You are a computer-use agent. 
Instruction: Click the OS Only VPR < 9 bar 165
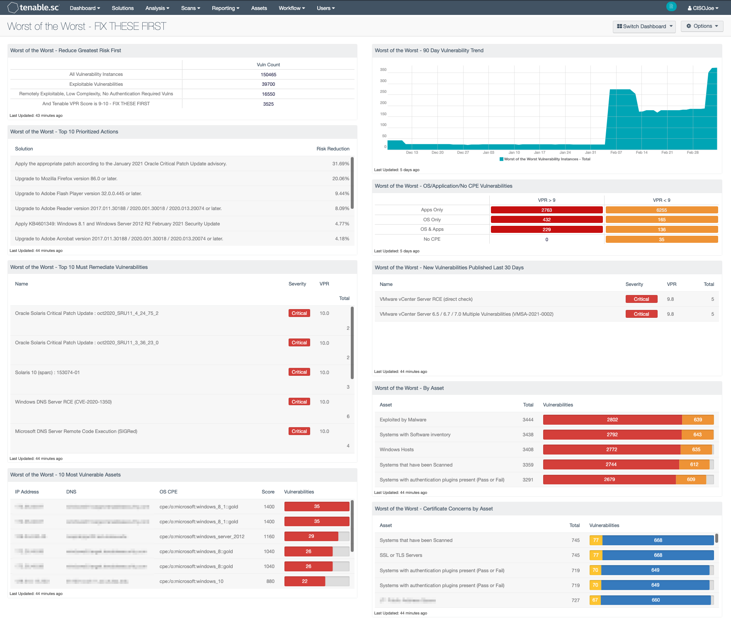click(661, 220)
